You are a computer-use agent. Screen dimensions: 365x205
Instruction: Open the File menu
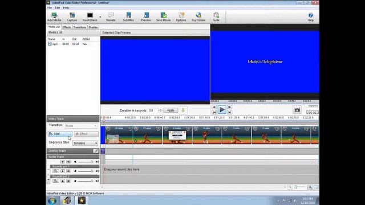click(50, 7)
